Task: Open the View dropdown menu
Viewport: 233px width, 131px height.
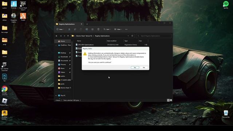Action: [118, 29]
